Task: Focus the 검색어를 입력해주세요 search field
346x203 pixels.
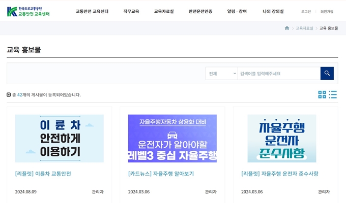Action: (x=279, y=74)
